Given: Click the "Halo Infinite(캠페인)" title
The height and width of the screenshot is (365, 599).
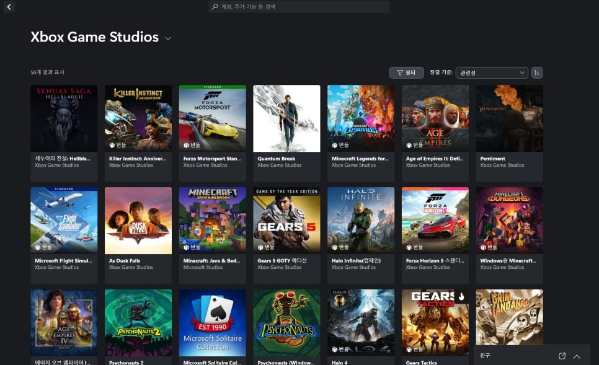Looking at the screenshot, I should [356, 261].
